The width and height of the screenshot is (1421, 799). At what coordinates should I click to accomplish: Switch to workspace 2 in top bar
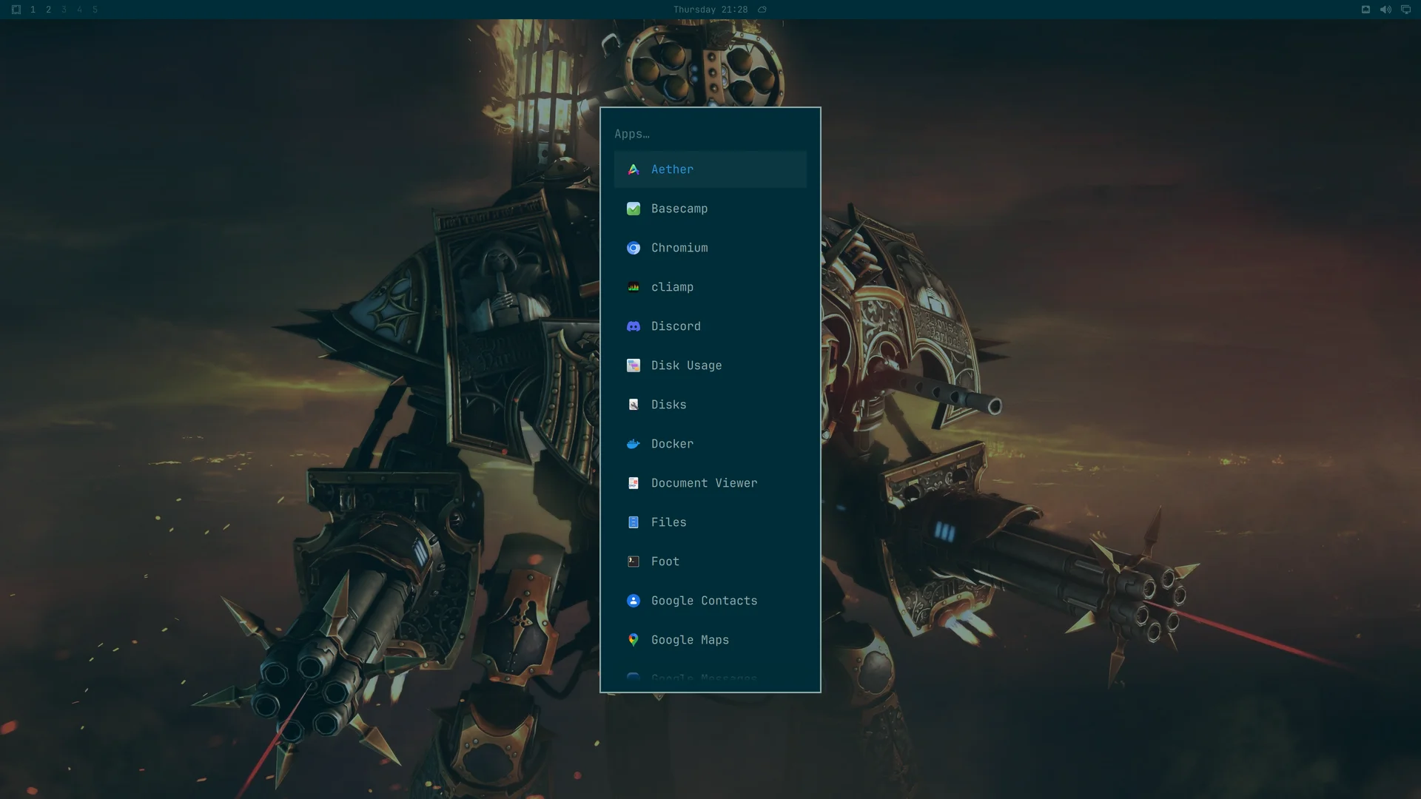click(x=48, y=10)
